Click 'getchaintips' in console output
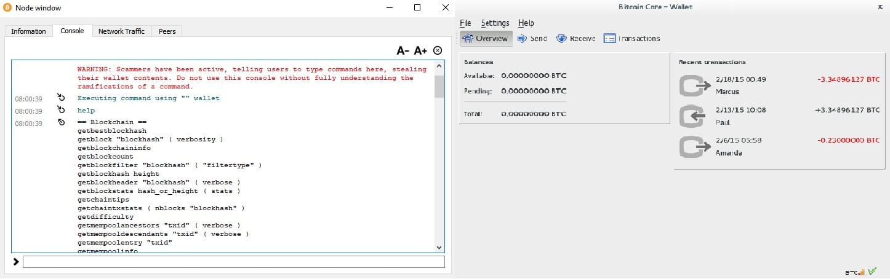The width and height of the screenshot is (890, 279). click(103, 200)
